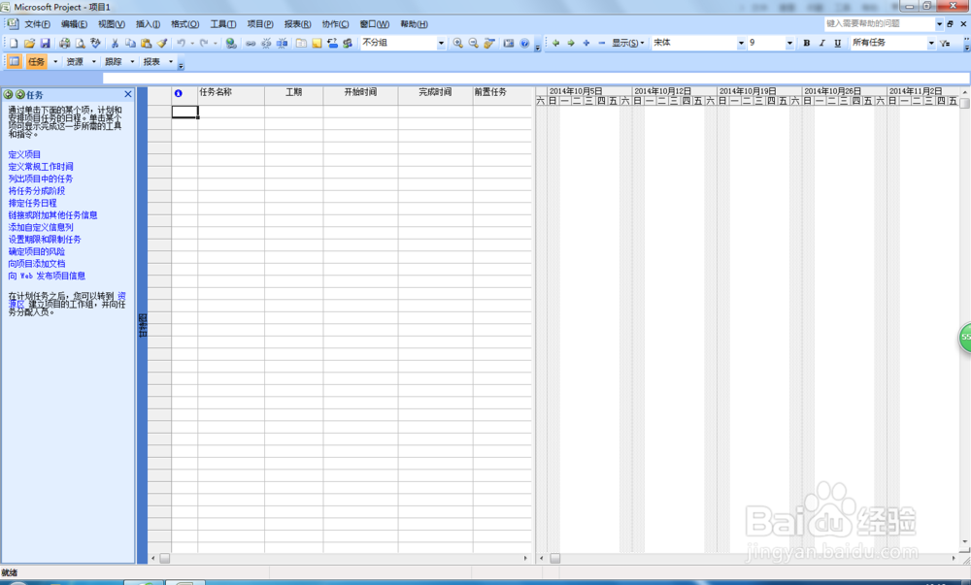Toggle the Project Guide panel icon
Image resolution: width=971 pixels, height=585 pixels.
point(15,62)
